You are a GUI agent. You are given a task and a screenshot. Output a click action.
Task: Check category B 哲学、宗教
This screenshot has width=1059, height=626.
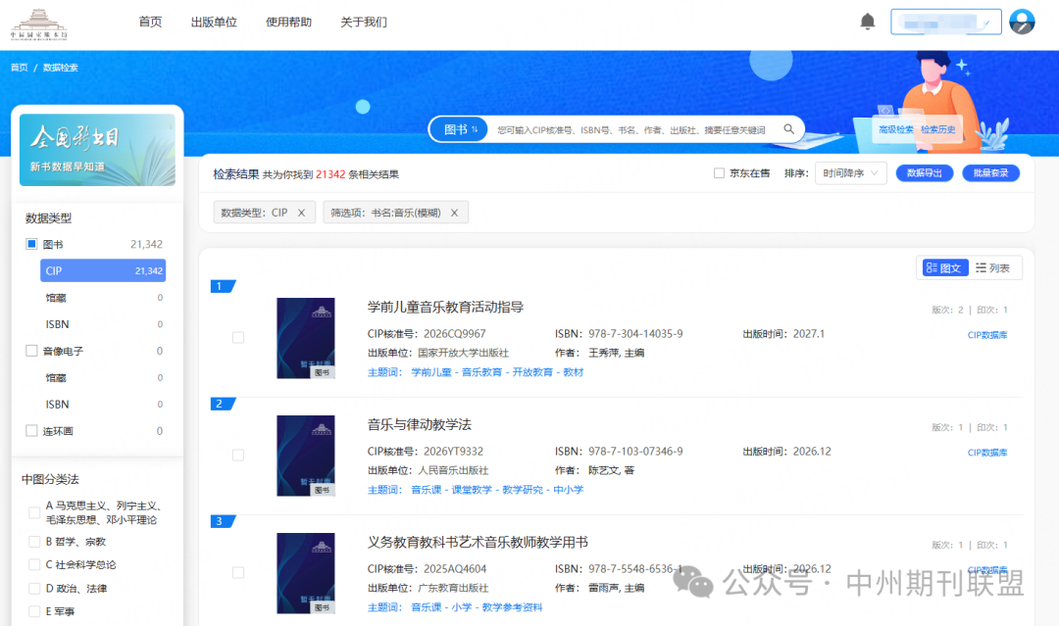tap(34, 542)
